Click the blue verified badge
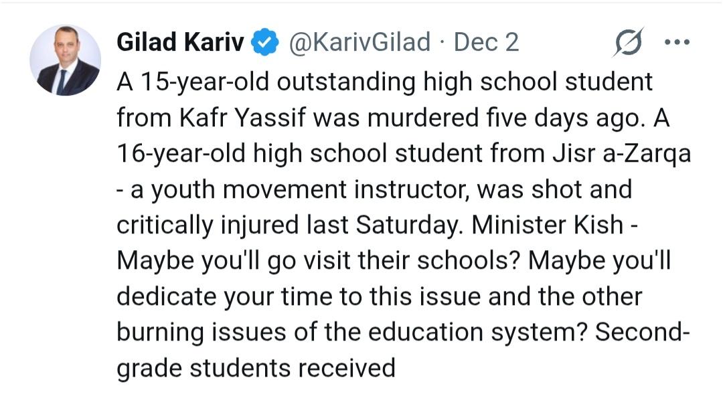This screenshot has height=396, width=723. click(x=265, y=43)
